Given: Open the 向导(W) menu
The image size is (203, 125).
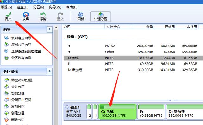Looking at the screenshot, I should click(x=55, y=7).
